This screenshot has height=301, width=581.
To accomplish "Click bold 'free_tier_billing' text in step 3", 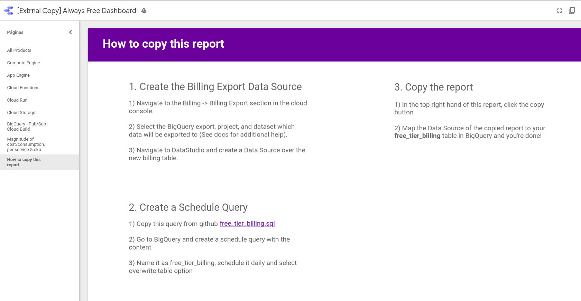I will point(417,136).
